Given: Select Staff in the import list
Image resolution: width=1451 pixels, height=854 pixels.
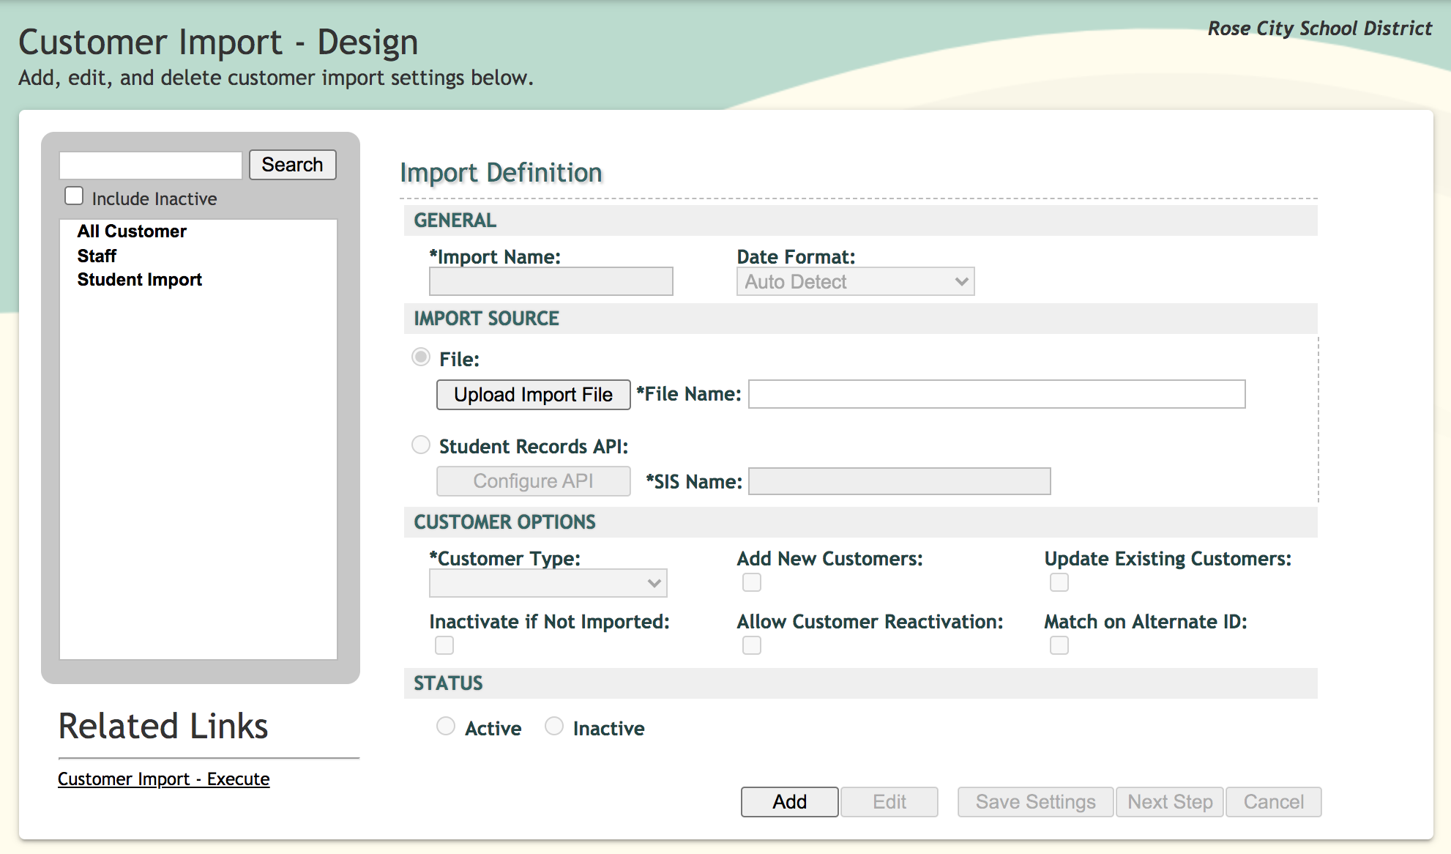Looking at the screenshot, I should 97,256.
